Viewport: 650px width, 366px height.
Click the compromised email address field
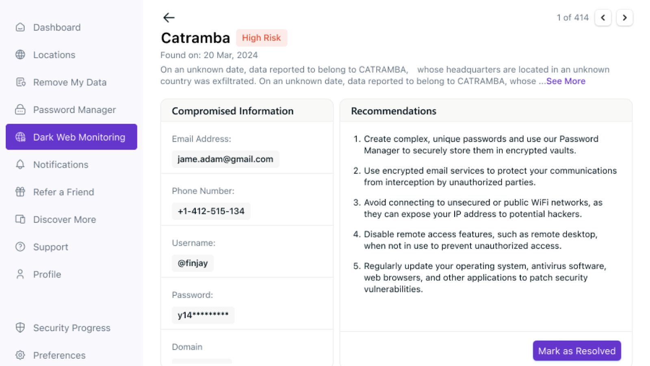tap(225, 159)
